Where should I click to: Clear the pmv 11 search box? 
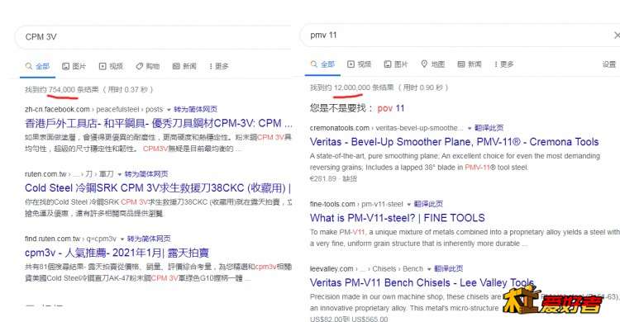click(x=616, y=36)
